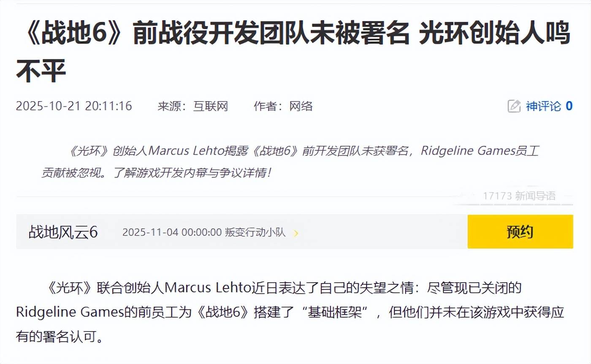The width and height of the screenshot is (591, 364).
Task: Select the 2025-11-04 叛变行动小队 event text
Action: click(x=204, y=233)
